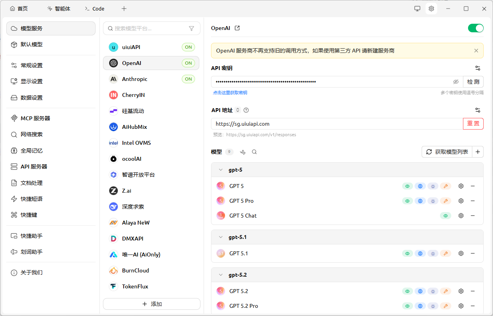
Task: Show API key with eye icon
Action: [456, 82]
